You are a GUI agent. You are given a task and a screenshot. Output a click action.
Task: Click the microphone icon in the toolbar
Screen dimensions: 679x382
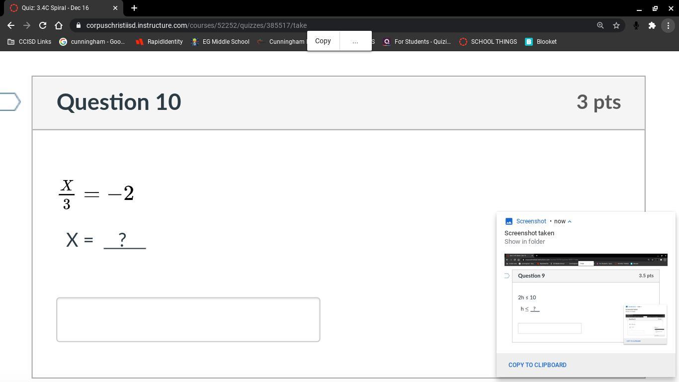pos(636,25)
